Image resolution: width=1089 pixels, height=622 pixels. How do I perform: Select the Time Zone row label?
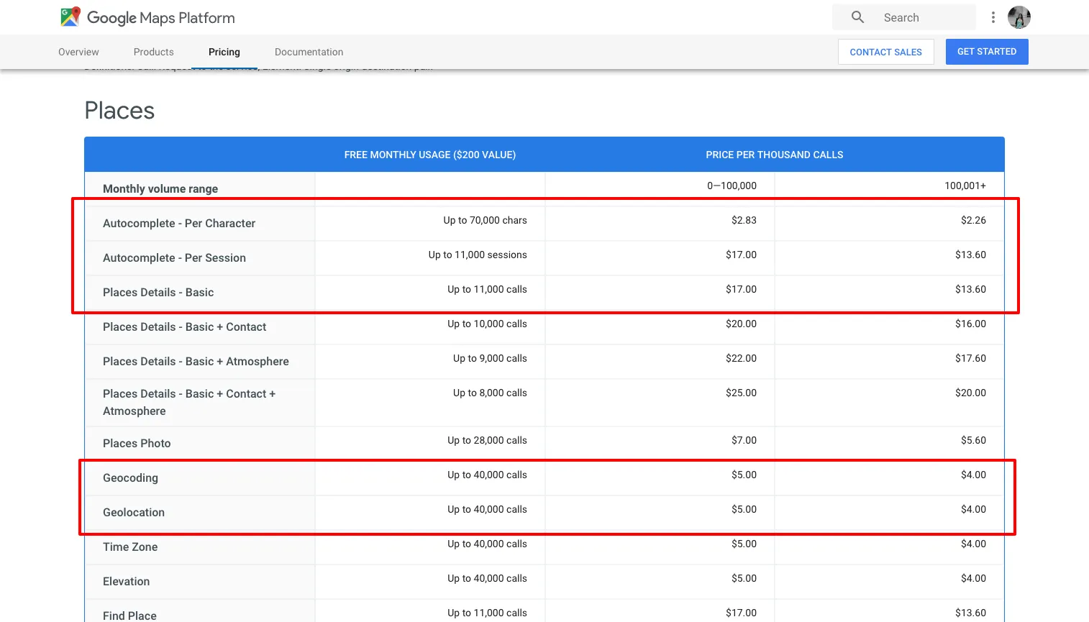click(130, 546)
